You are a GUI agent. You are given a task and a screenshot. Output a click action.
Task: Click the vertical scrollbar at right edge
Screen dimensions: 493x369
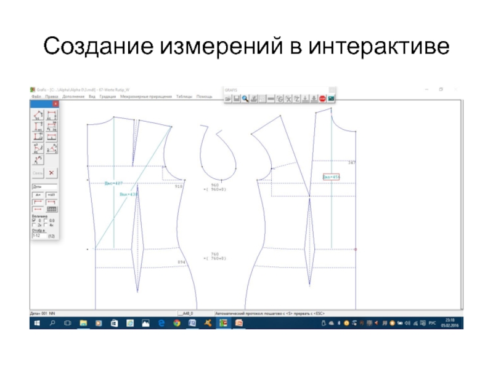pyautogui.click(x=462, y=204)
